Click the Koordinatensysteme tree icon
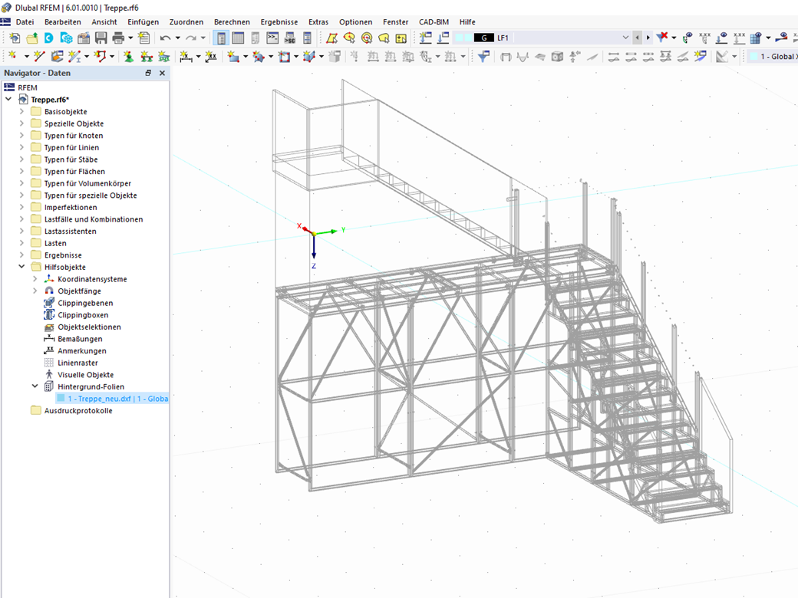 pyautogui.click(x=49, y=278)
